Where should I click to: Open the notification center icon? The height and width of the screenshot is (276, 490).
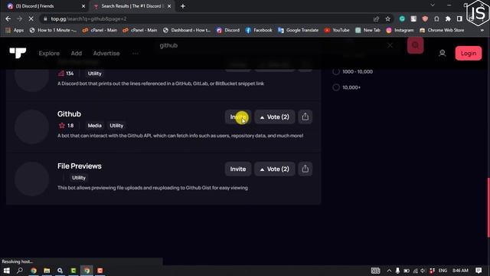pyautogui.click(x=479, y=271)
